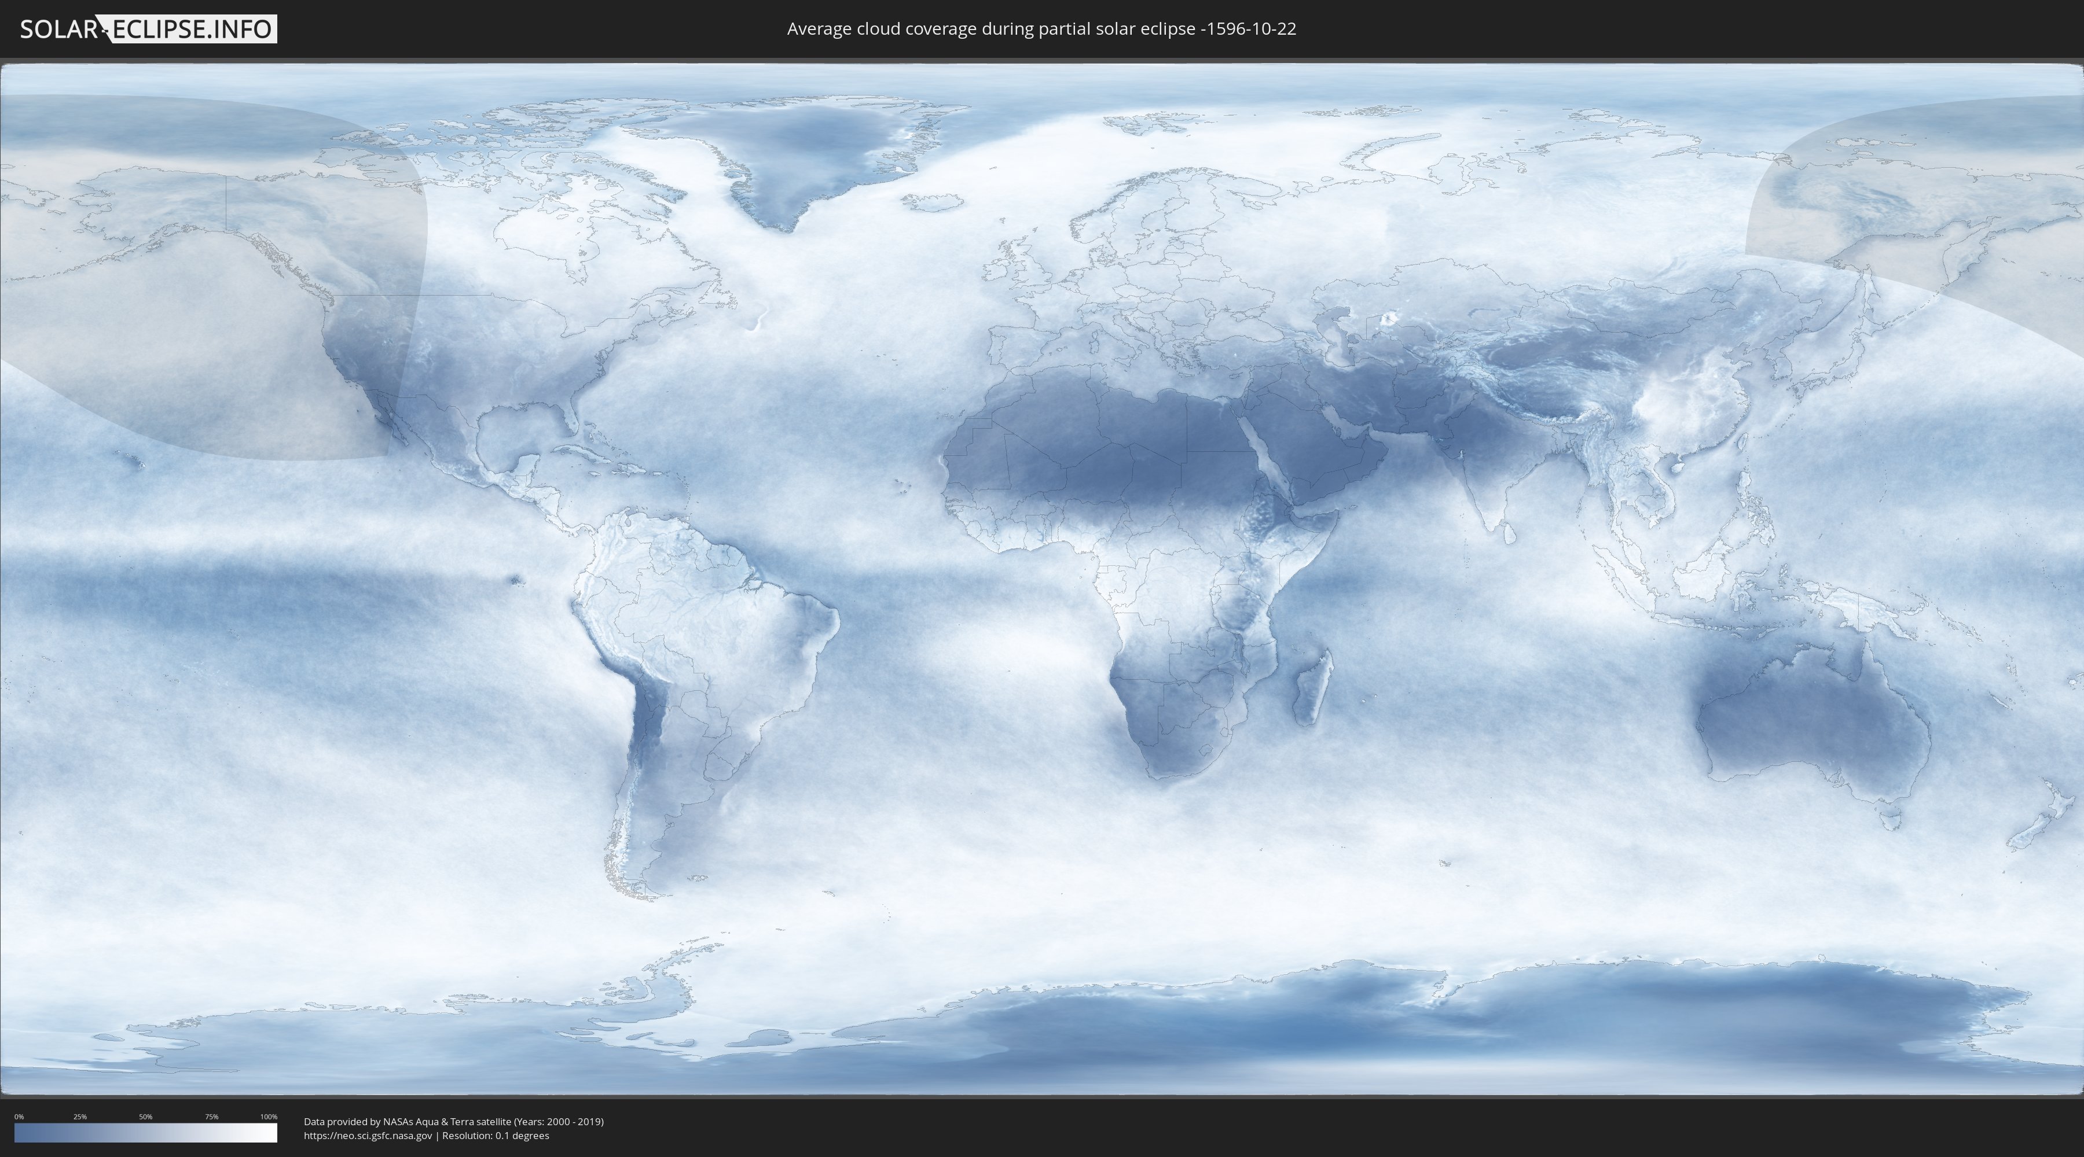The image size is (2084, 1157).
Task: Click the 100% legend label
Action: point(269,1117)
